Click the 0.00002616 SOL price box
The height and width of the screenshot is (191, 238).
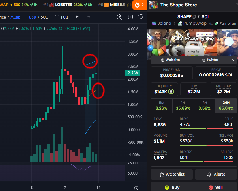tap(216, 73)
